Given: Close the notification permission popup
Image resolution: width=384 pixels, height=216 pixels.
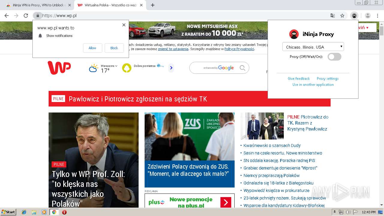Looking at the screenshot, I should click(x=124, y=25).
